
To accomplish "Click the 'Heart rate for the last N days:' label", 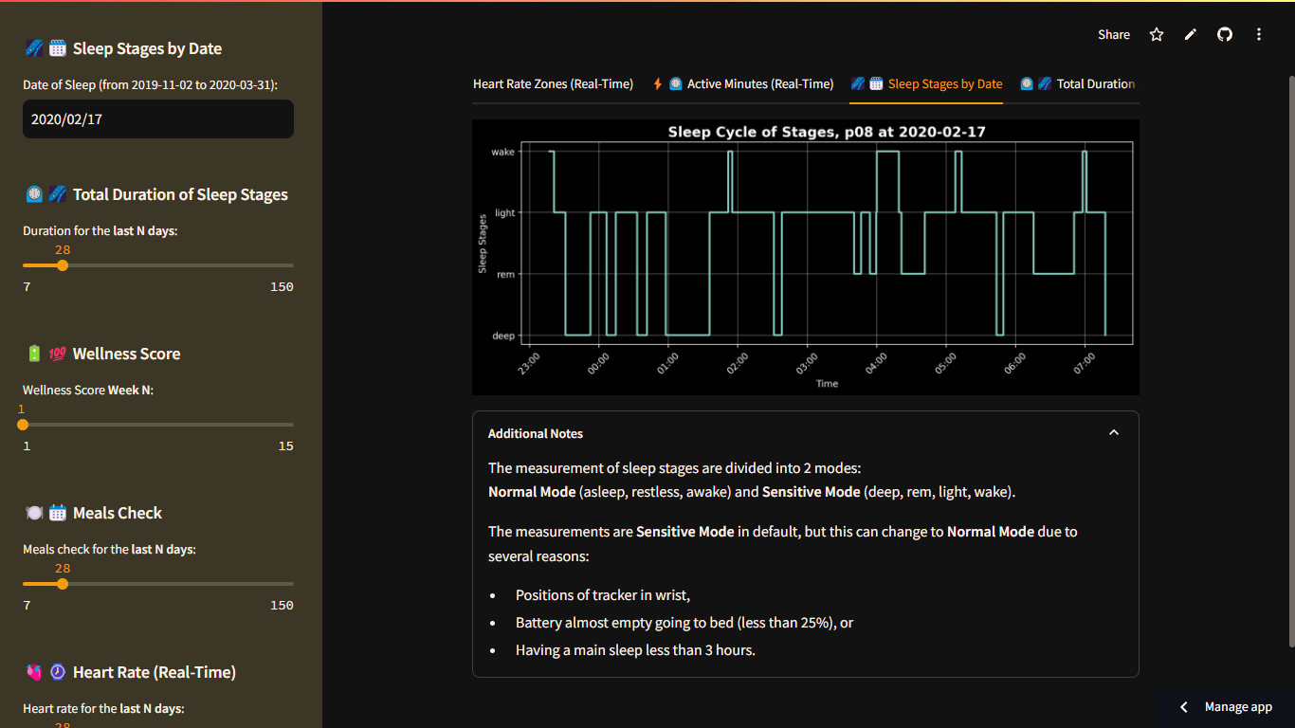I will (x=103, y=708).
